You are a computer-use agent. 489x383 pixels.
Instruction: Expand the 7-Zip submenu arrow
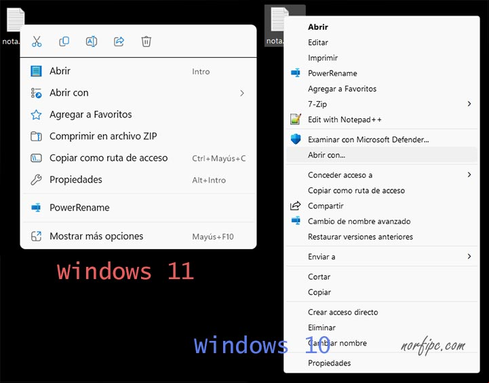click(469, 104)
